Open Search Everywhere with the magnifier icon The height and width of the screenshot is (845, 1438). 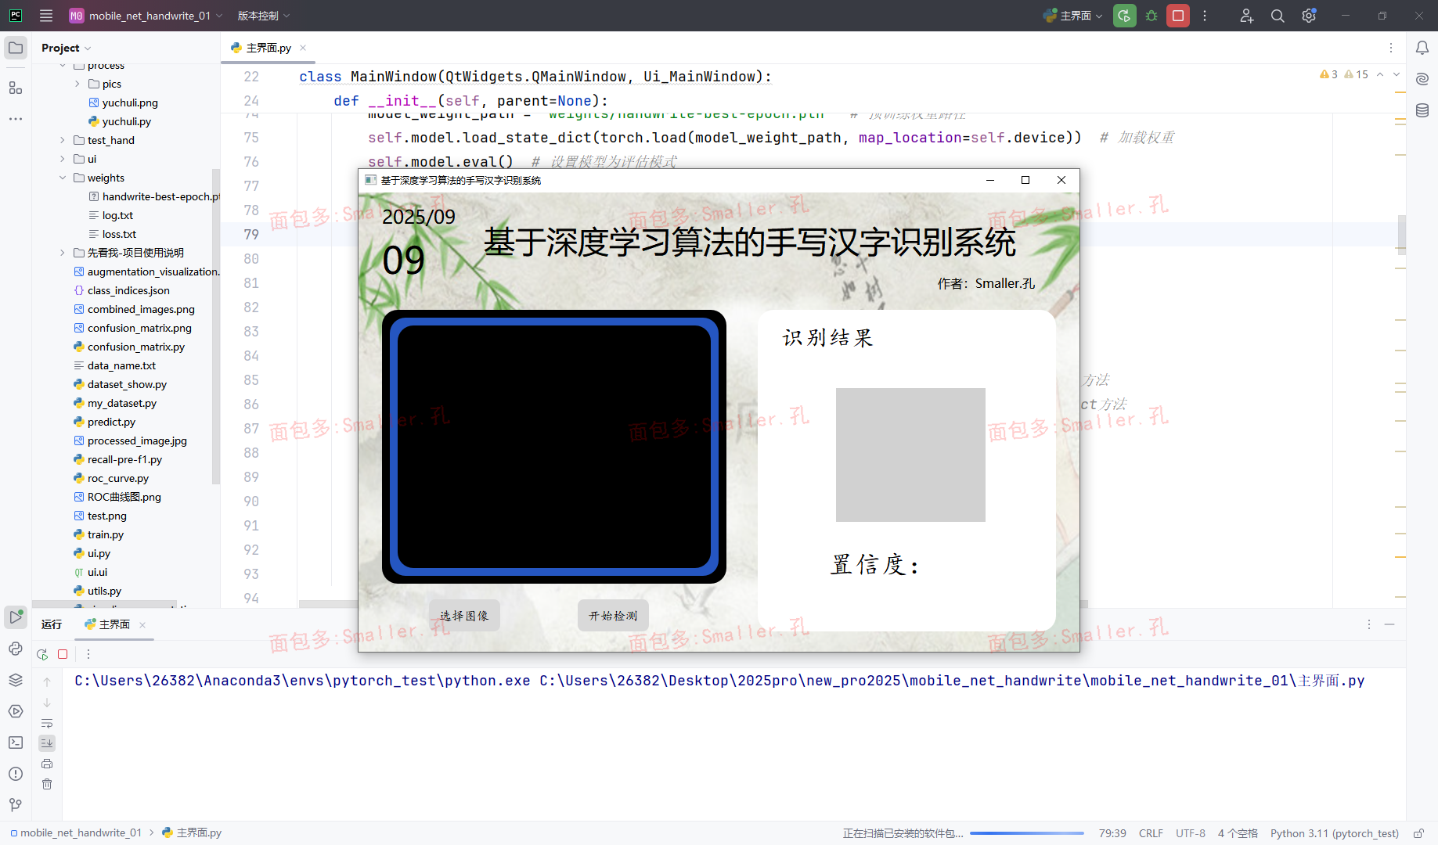tap(1277, 16)
